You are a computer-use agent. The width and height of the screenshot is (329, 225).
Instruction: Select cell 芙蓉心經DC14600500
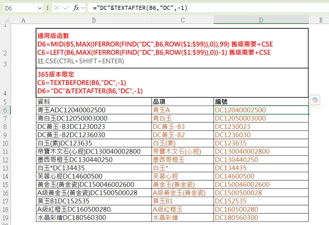pos(94,176)
